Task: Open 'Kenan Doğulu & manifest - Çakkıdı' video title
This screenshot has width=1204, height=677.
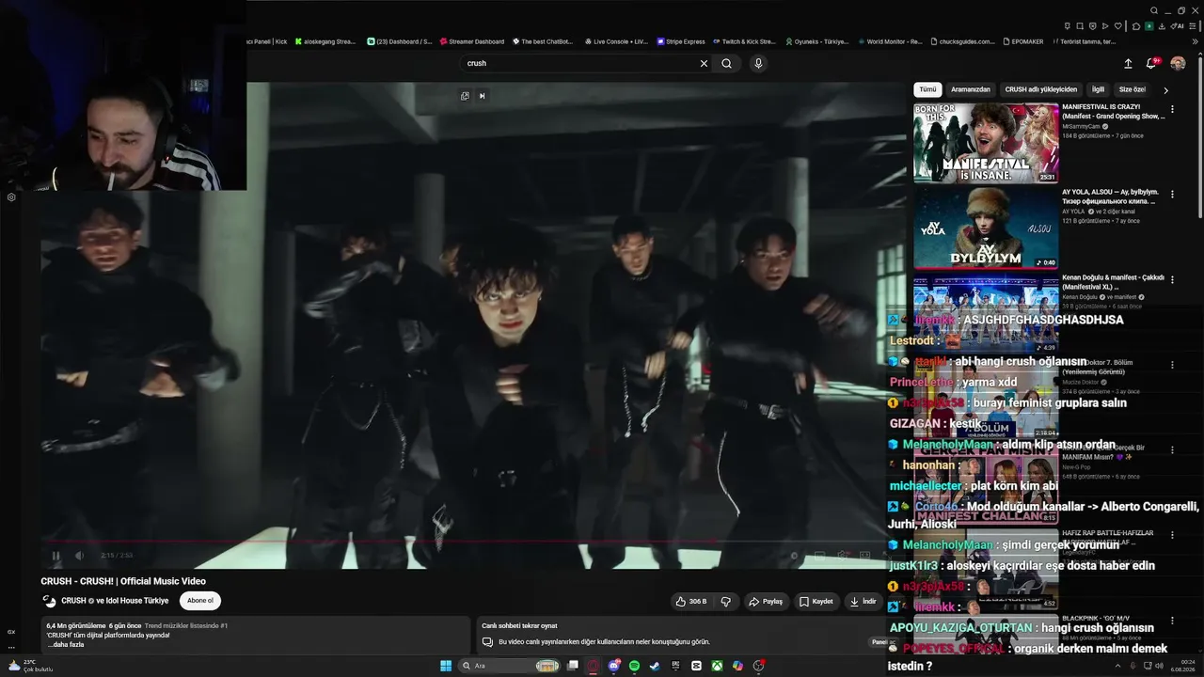Action: tap(1113, 282)
